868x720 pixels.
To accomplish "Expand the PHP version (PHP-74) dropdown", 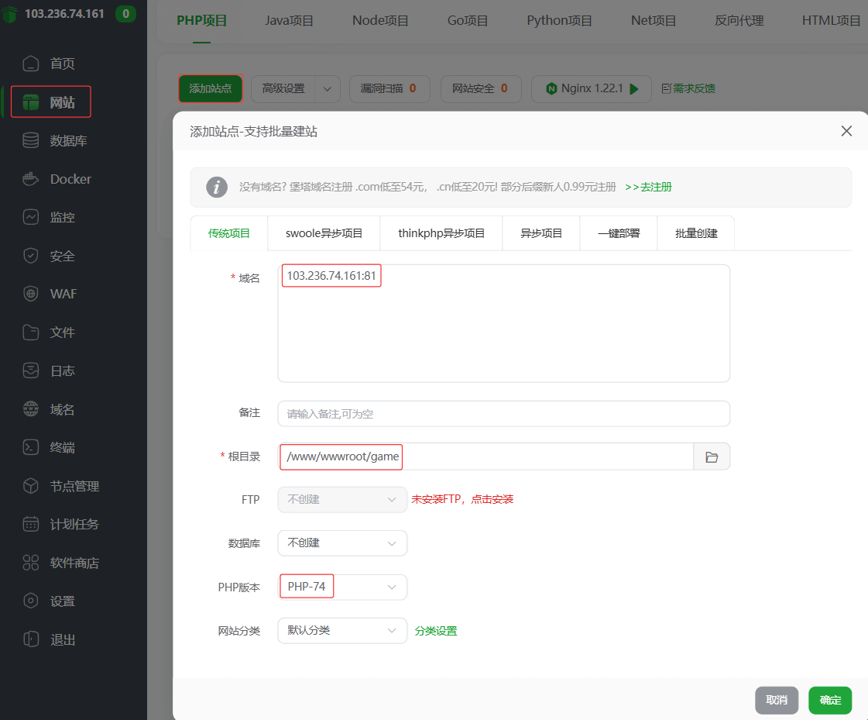I will (391, 587).
